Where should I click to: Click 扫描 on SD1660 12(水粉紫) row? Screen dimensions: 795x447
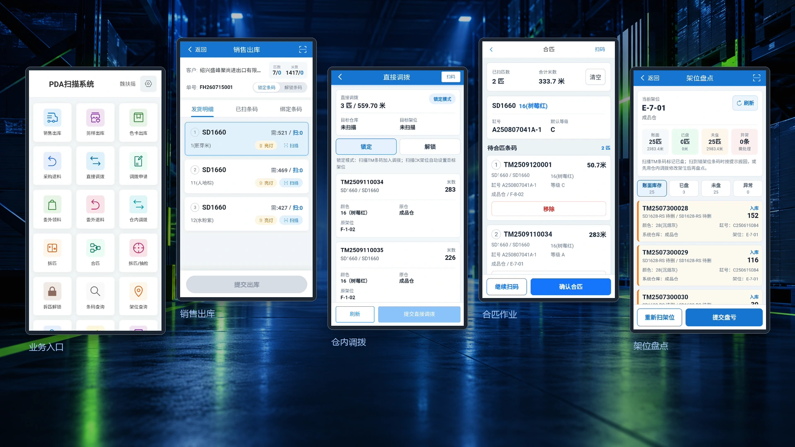[291, 220]
